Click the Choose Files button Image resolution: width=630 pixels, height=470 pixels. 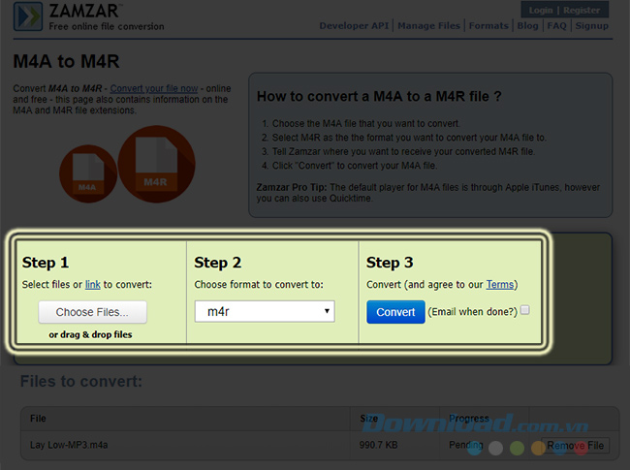click(x=92, y=312)
